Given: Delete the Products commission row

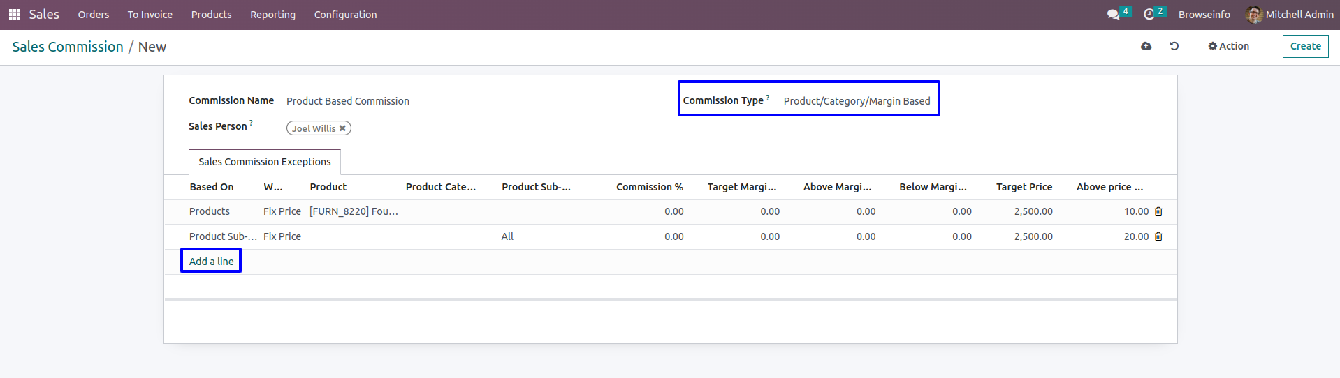Looking at the screenshot, I should [1158, 211].
